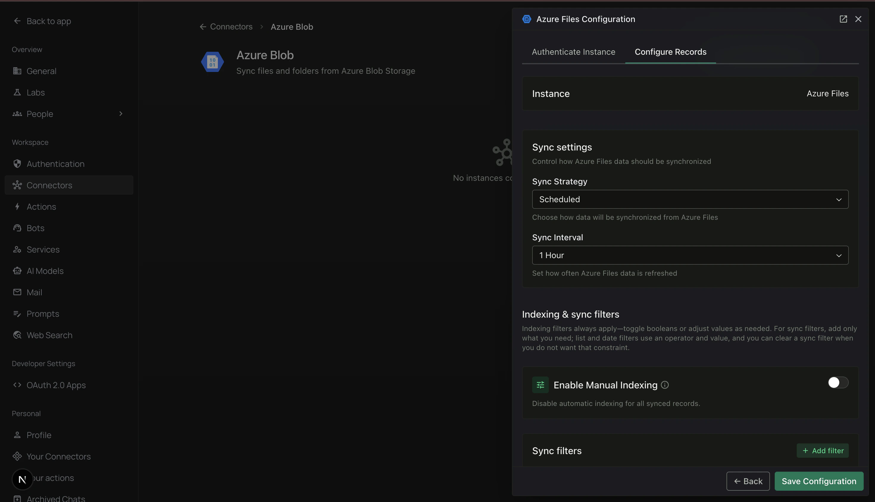
Task: Open Authentication in Workspace section
Action: (69, 164)
